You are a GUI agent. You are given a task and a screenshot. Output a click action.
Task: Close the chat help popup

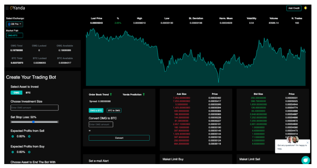pyautogui.click(x=307, y=142)
